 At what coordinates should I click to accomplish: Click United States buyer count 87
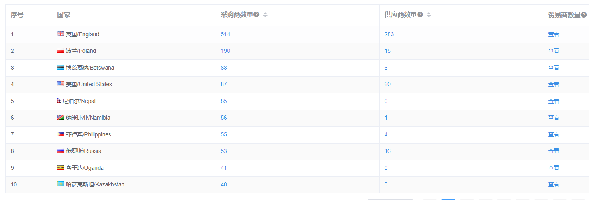point(224,84)
